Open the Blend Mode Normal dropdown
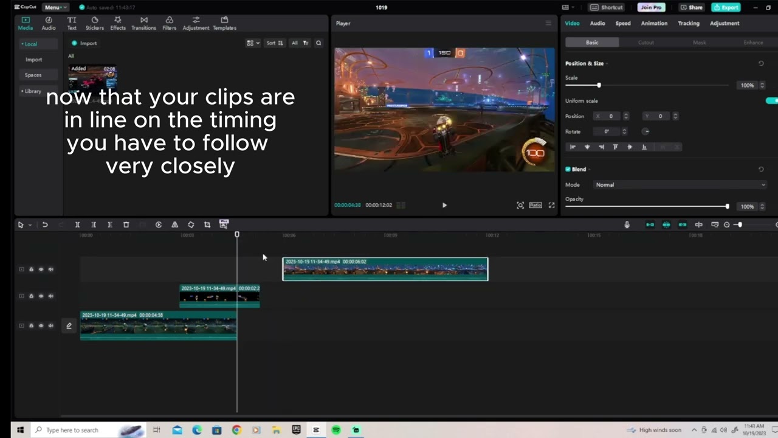This screenshot has width=778, height=438. tap(680, 185)
